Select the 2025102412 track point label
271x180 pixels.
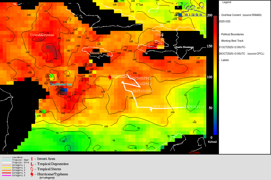point(141,84)
